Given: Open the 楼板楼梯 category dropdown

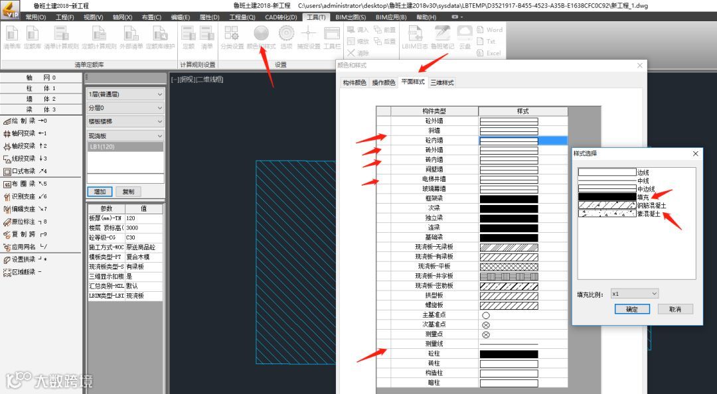Looking at the screenshot, I should [x=125, y=121].
